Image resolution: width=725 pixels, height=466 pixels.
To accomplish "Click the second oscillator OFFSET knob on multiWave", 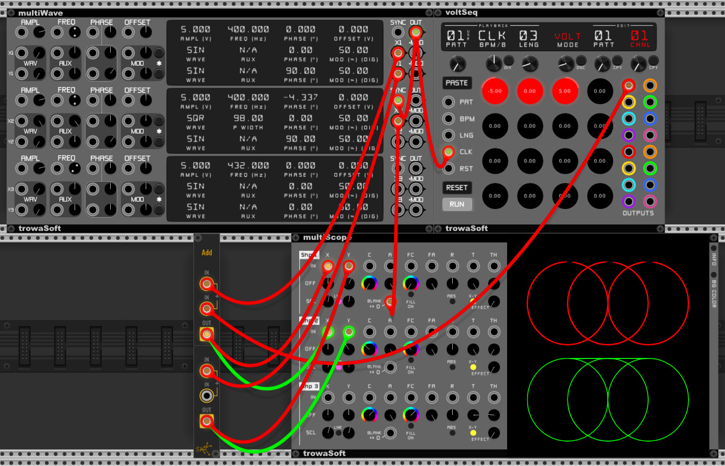I will point(146,101).
